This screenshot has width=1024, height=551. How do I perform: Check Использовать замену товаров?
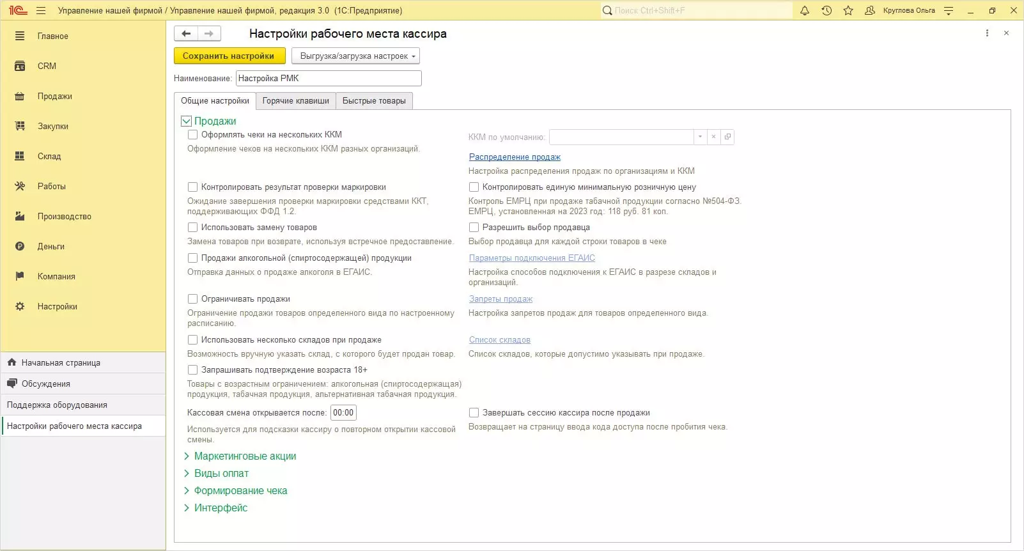point(192,228)
